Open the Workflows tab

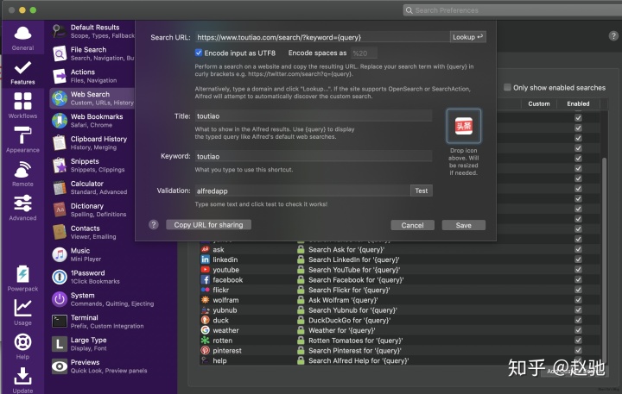click(x=22, y=105)
